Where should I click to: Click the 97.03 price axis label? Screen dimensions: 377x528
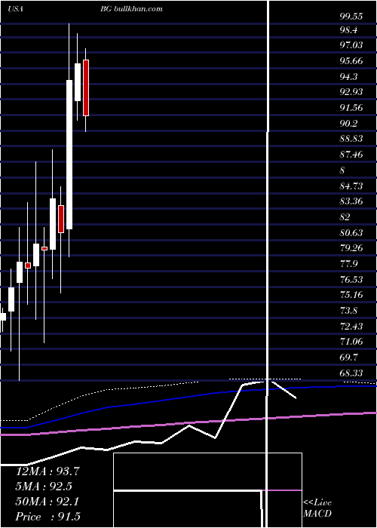click(x=351, y=45)
